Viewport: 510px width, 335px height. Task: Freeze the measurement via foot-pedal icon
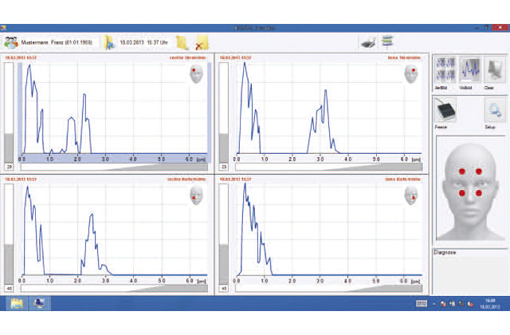click(x=445, y=110)
